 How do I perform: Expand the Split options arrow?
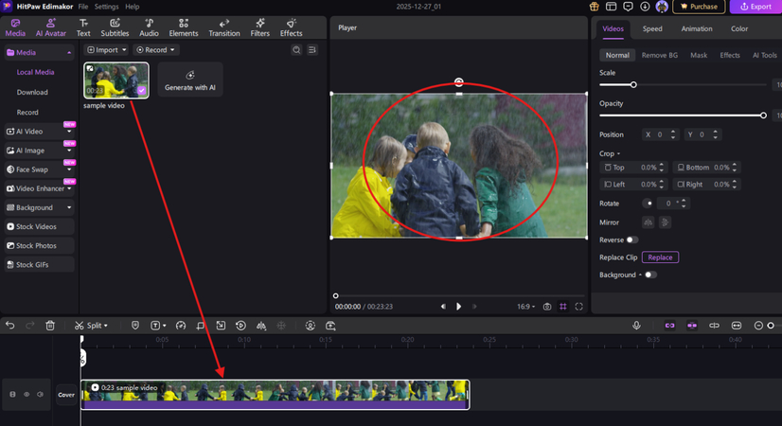tap(106, 326)
